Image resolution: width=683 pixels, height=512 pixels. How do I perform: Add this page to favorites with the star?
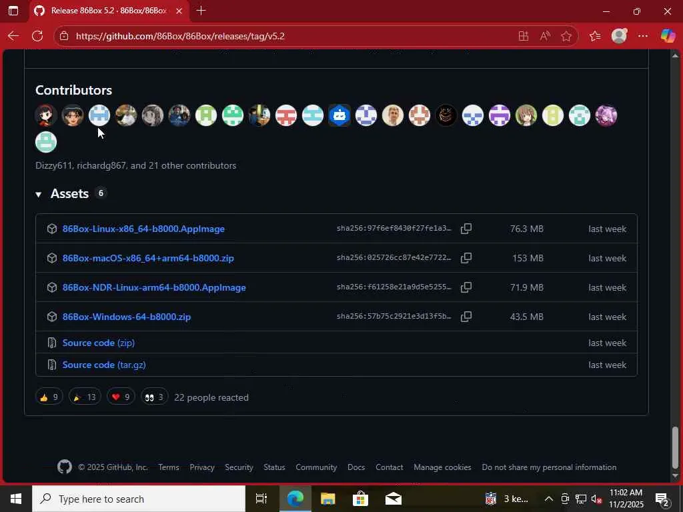pos(566,36)
